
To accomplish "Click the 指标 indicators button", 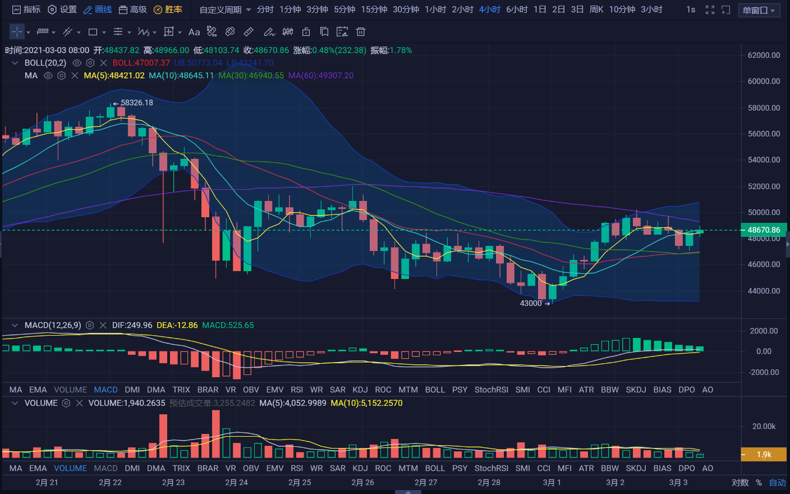I will pyautogui.click(x=26, y=10).
